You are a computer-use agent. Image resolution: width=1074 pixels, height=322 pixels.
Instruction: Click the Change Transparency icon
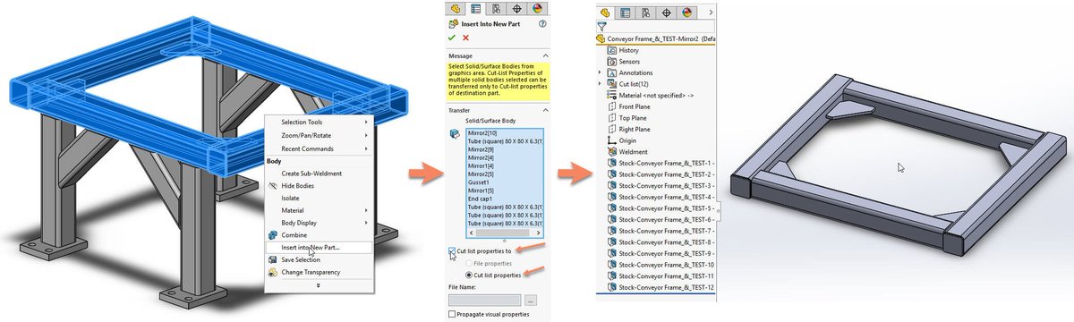273,272
